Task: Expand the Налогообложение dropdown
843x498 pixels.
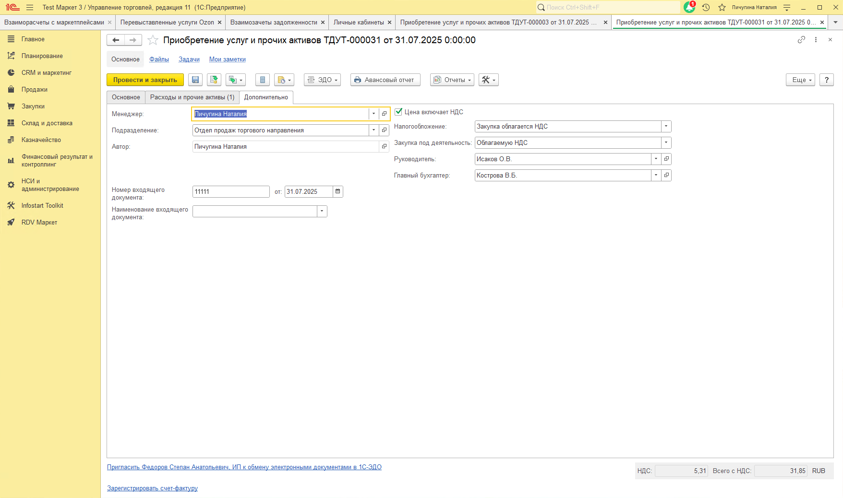Action: (666, 127)
